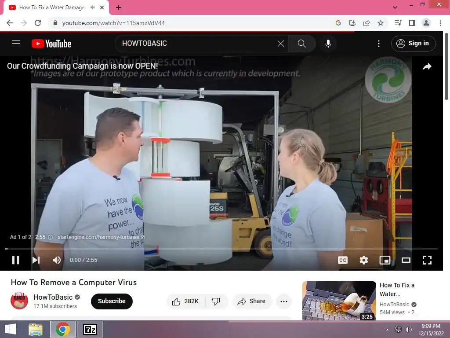Open taskbar volume control

pos(408,330)
